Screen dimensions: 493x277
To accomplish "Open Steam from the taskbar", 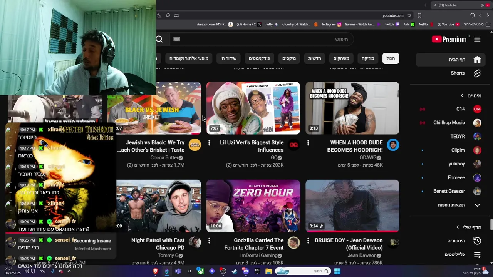I will (x=234, y=271).
